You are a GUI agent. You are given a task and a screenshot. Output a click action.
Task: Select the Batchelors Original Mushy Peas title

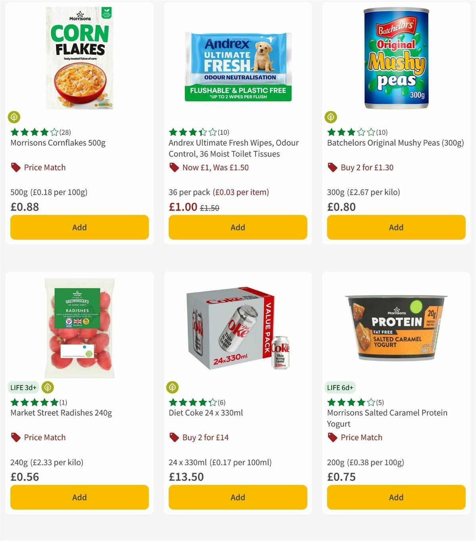(395, 143)
